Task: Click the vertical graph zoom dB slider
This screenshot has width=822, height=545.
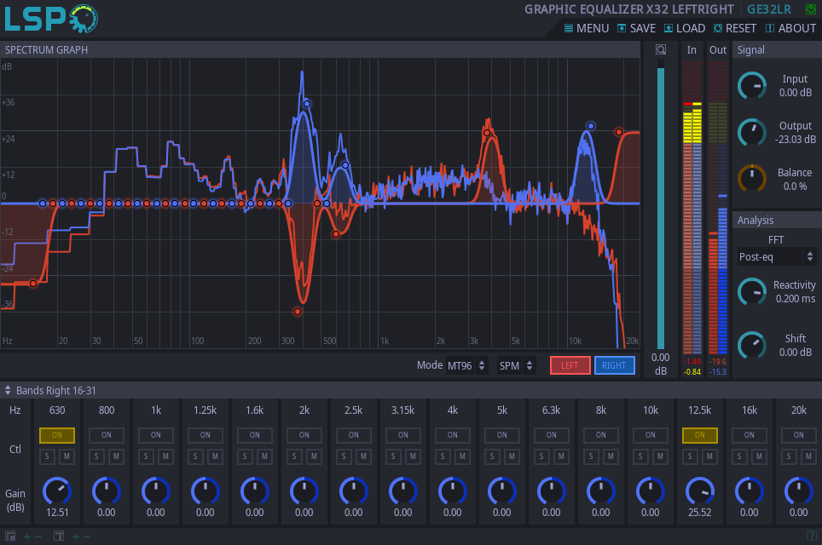Action: tap(661, 204)
